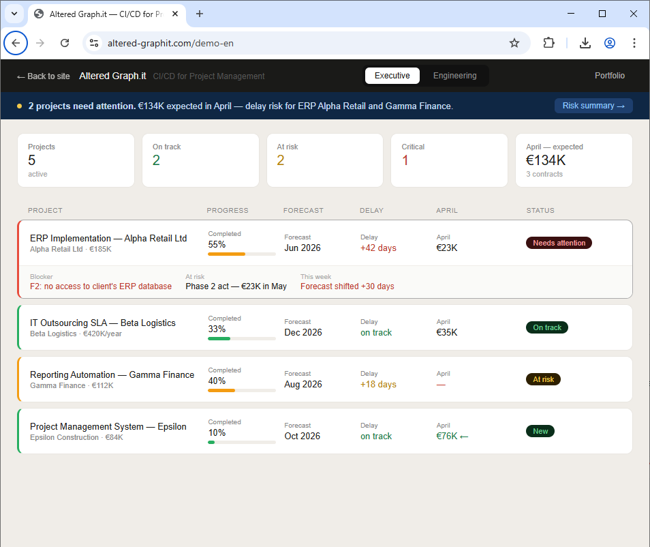Click the 33% Beta Logistics progress bar

242,339
